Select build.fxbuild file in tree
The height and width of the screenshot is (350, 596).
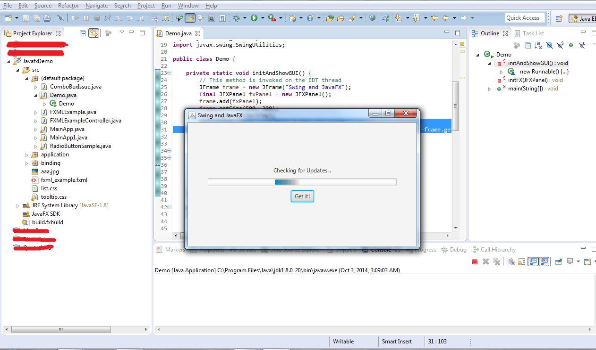tap(48, 222)
